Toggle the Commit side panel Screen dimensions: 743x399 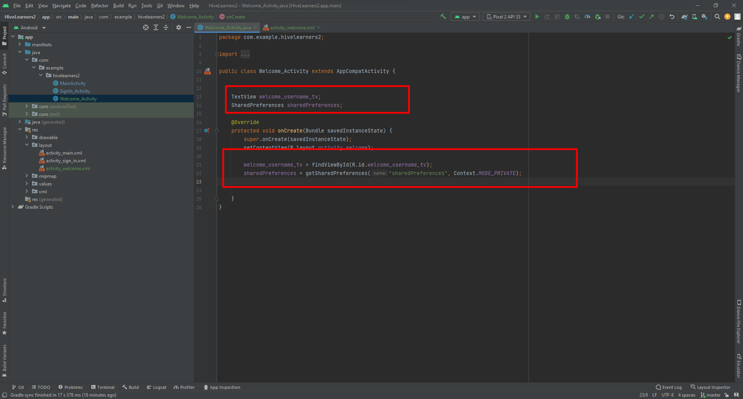(x=4, y=64)
